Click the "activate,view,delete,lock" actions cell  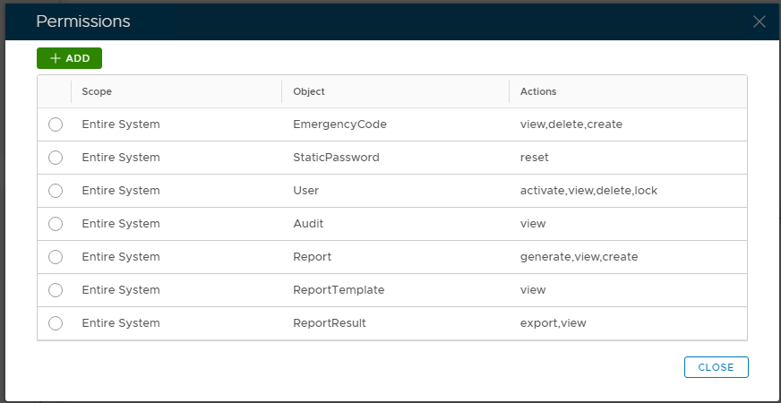pos(588,191)
